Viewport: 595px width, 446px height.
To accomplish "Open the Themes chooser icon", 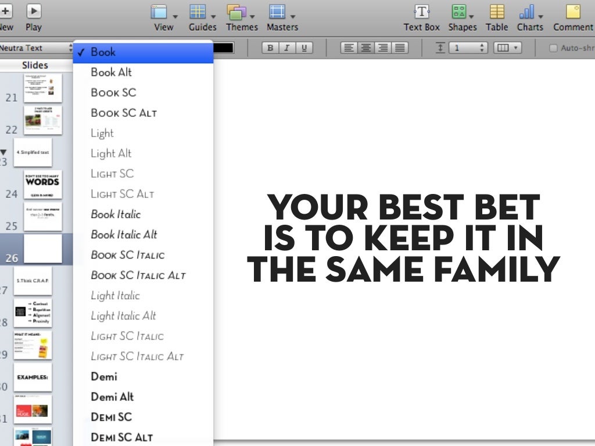I will [236, 12].
